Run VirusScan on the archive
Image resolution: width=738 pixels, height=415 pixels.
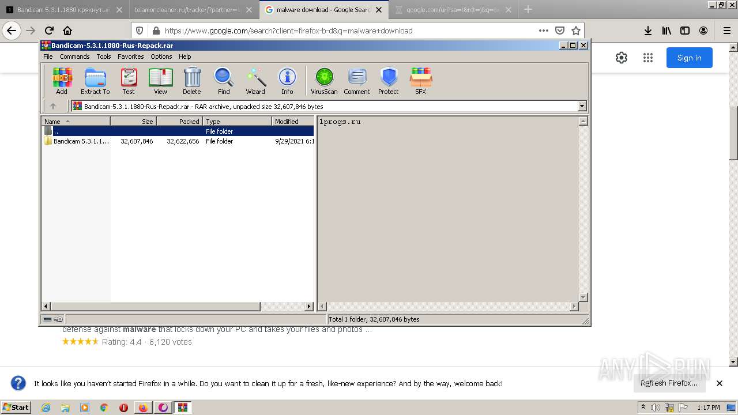point(324,81)
